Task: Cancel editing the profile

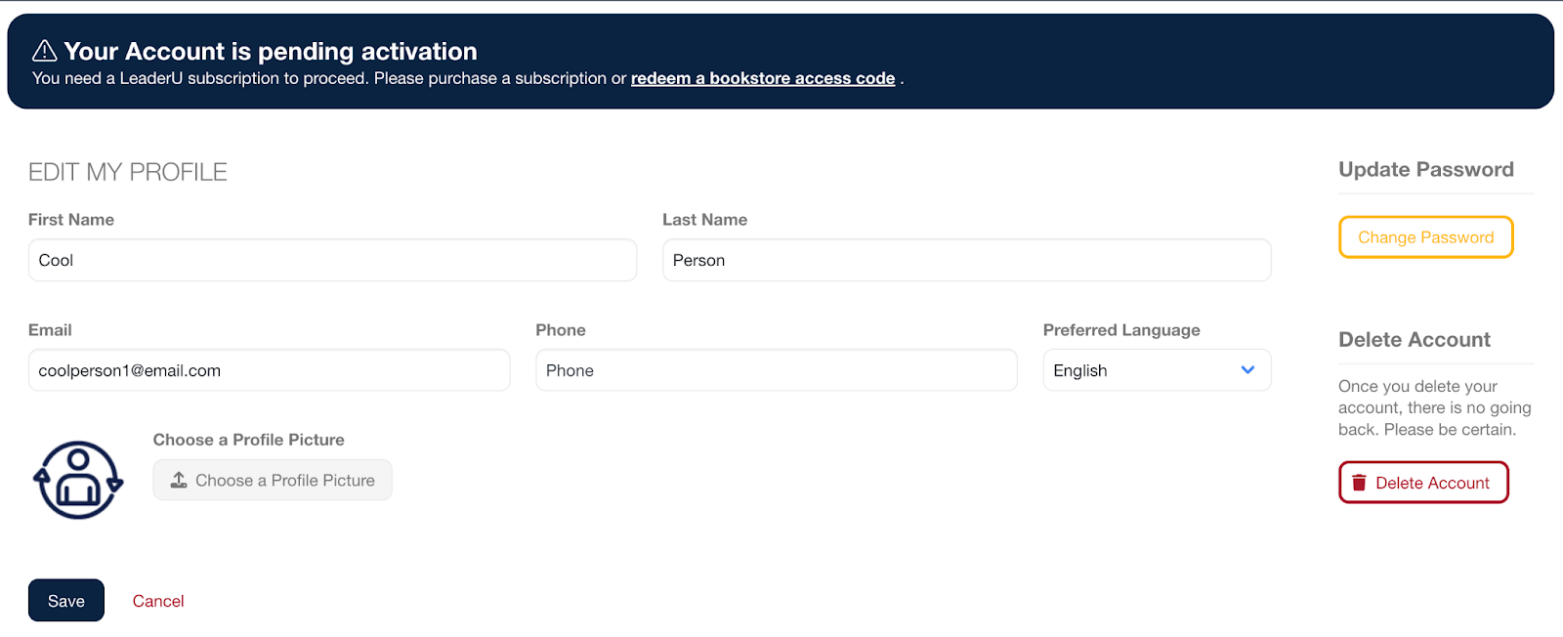Action: pos(158,601)
